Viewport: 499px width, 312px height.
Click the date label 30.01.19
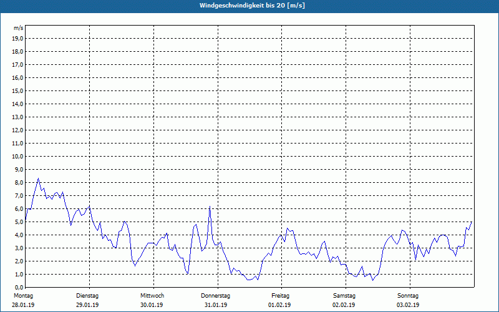click(x=152, y=305)
